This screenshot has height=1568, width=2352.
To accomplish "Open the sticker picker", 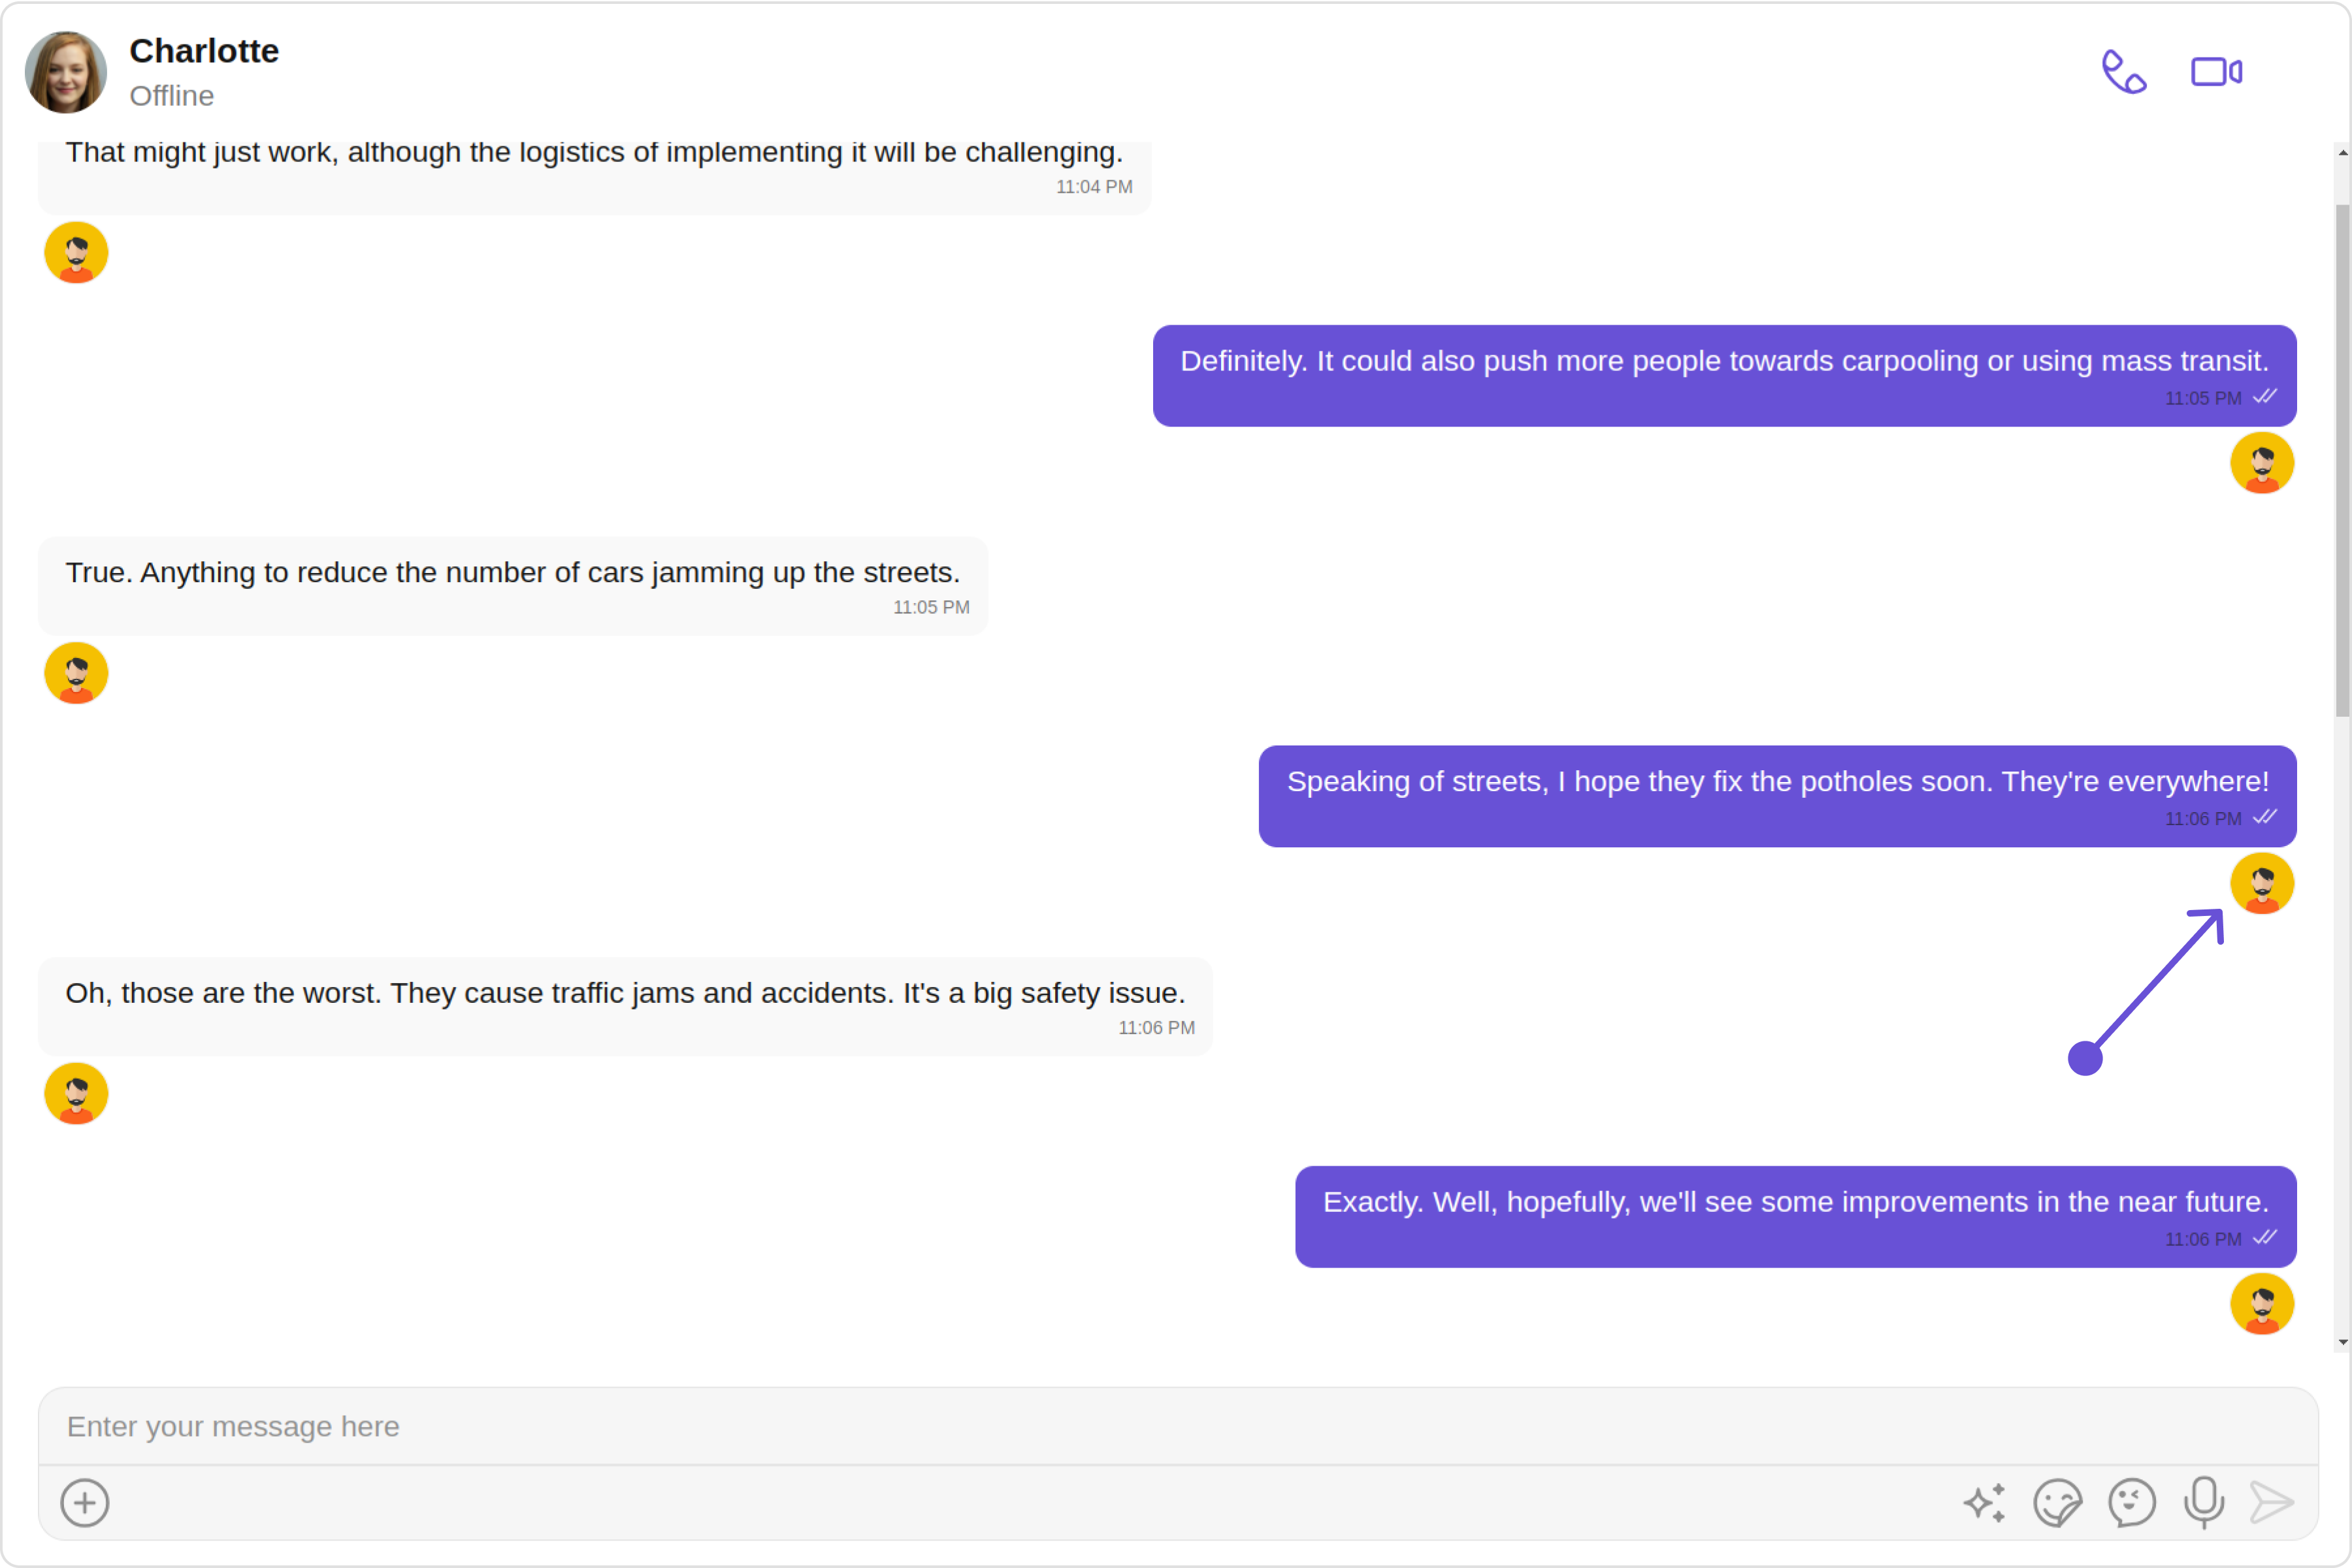I will (x=2057, y=1502).
